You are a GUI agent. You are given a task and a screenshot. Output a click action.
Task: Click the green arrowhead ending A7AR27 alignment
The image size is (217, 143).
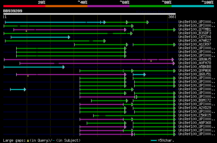pyautogui.click(x=105, y=41)
